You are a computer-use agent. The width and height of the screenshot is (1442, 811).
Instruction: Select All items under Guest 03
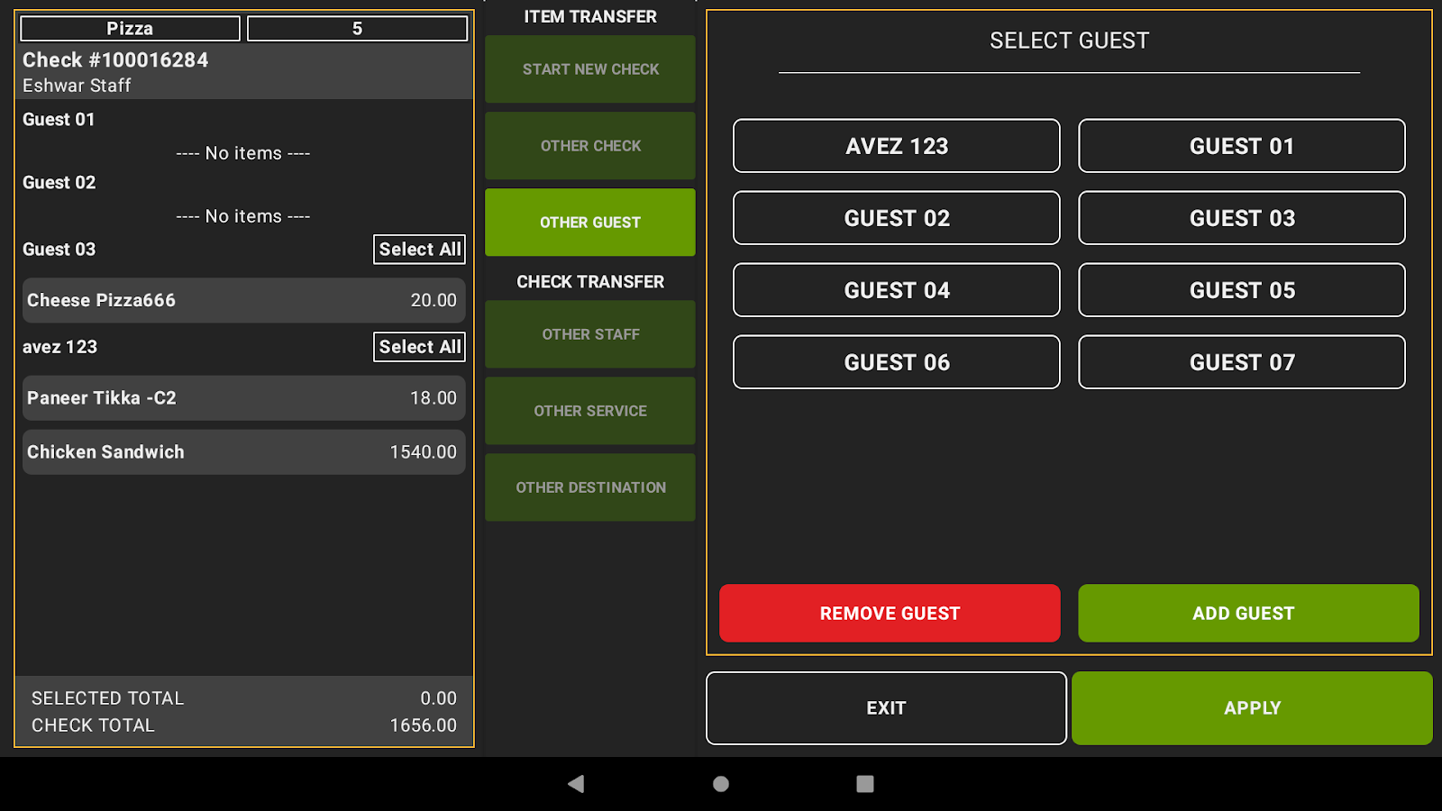[x=419, y=250]
